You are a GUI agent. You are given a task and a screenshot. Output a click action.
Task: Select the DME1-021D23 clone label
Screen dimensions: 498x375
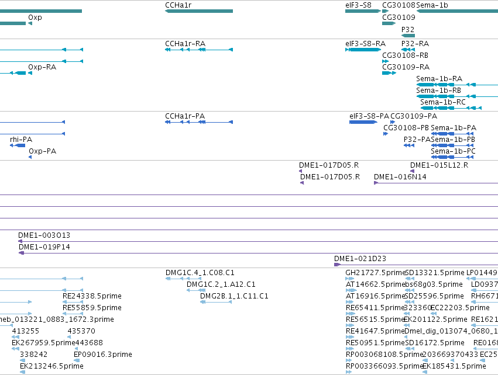click(x=360, y=259)
